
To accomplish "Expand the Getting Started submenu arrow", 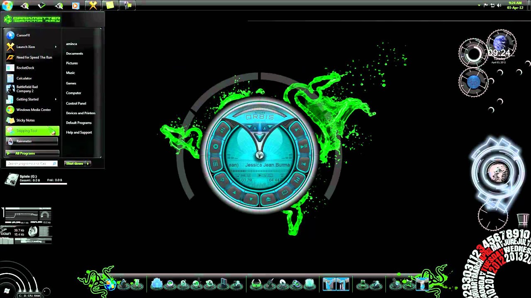I will click(x=56, y=99).
